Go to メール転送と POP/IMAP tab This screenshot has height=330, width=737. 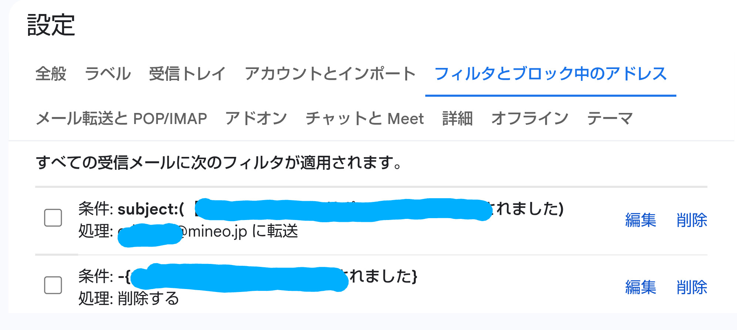121,119
